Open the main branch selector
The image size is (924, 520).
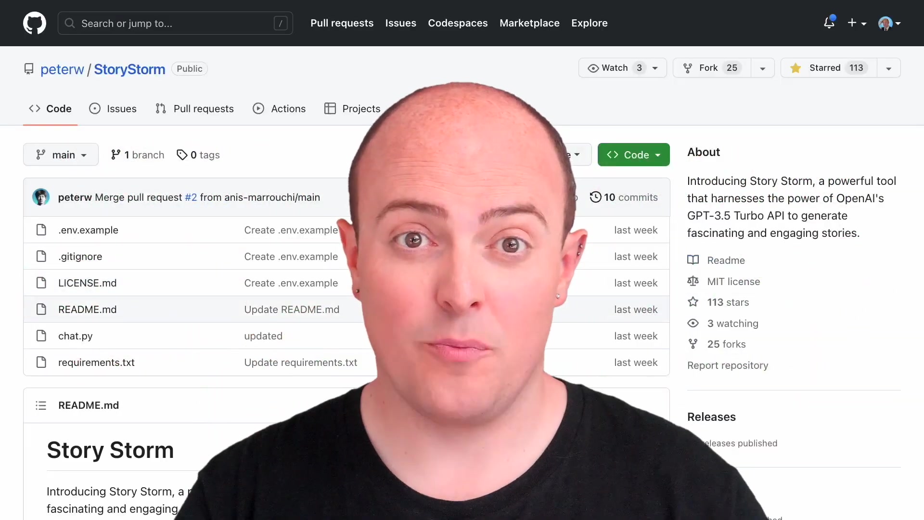(61, 155)
